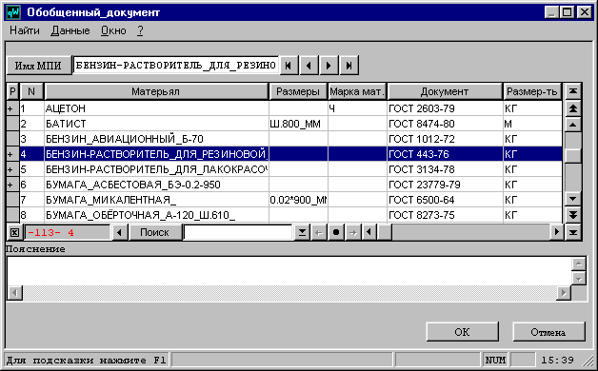Click the ГОСТ 6500-64 document cell
Image resolution: width=598 pixels, height=371 pixels.
tap(445, 200)
